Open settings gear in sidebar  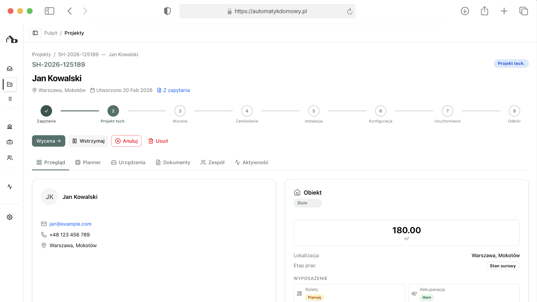pos(10,217)
